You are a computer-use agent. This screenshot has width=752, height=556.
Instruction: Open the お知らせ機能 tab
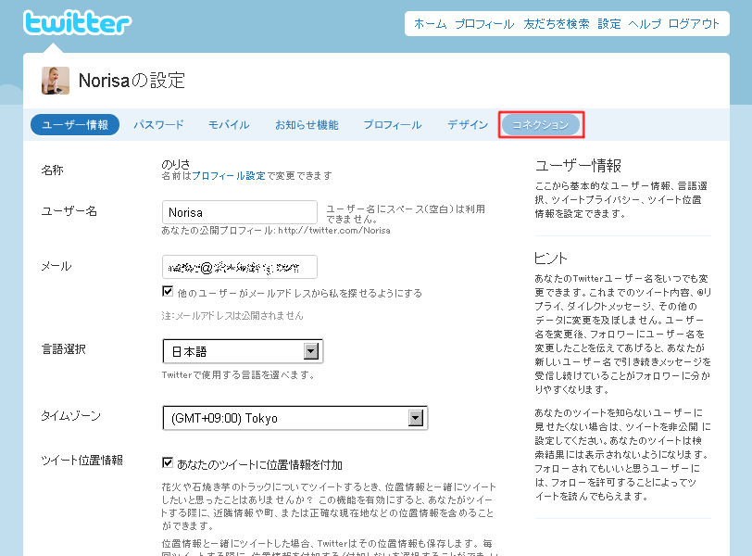pyautogui.click(x=307, y=125)
